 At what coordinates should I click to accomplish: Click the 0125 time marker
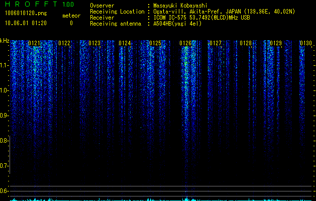pyautogui.click(x=155, y=43)
